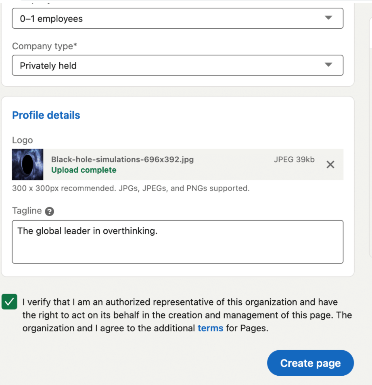Click the Logo field label
This screenshot has height=385, width=372.
23,140
